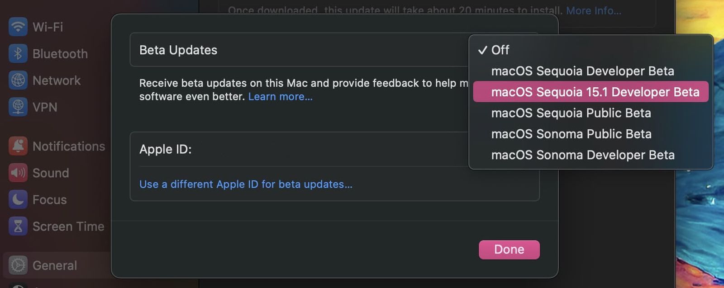Select the Apple ID row

[166, 149]
